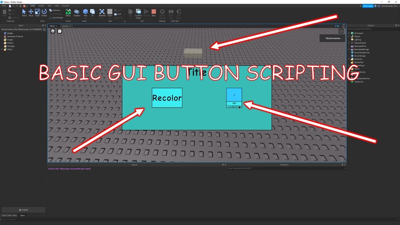
Task: Click the Set Transparency button
Action: (x=234, y=105)
